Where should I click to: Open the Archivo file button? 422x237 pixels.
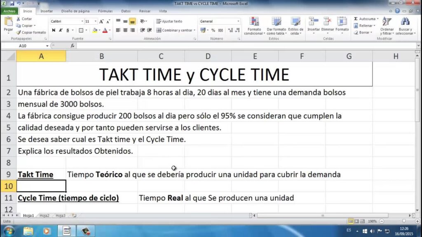(9, 11)
